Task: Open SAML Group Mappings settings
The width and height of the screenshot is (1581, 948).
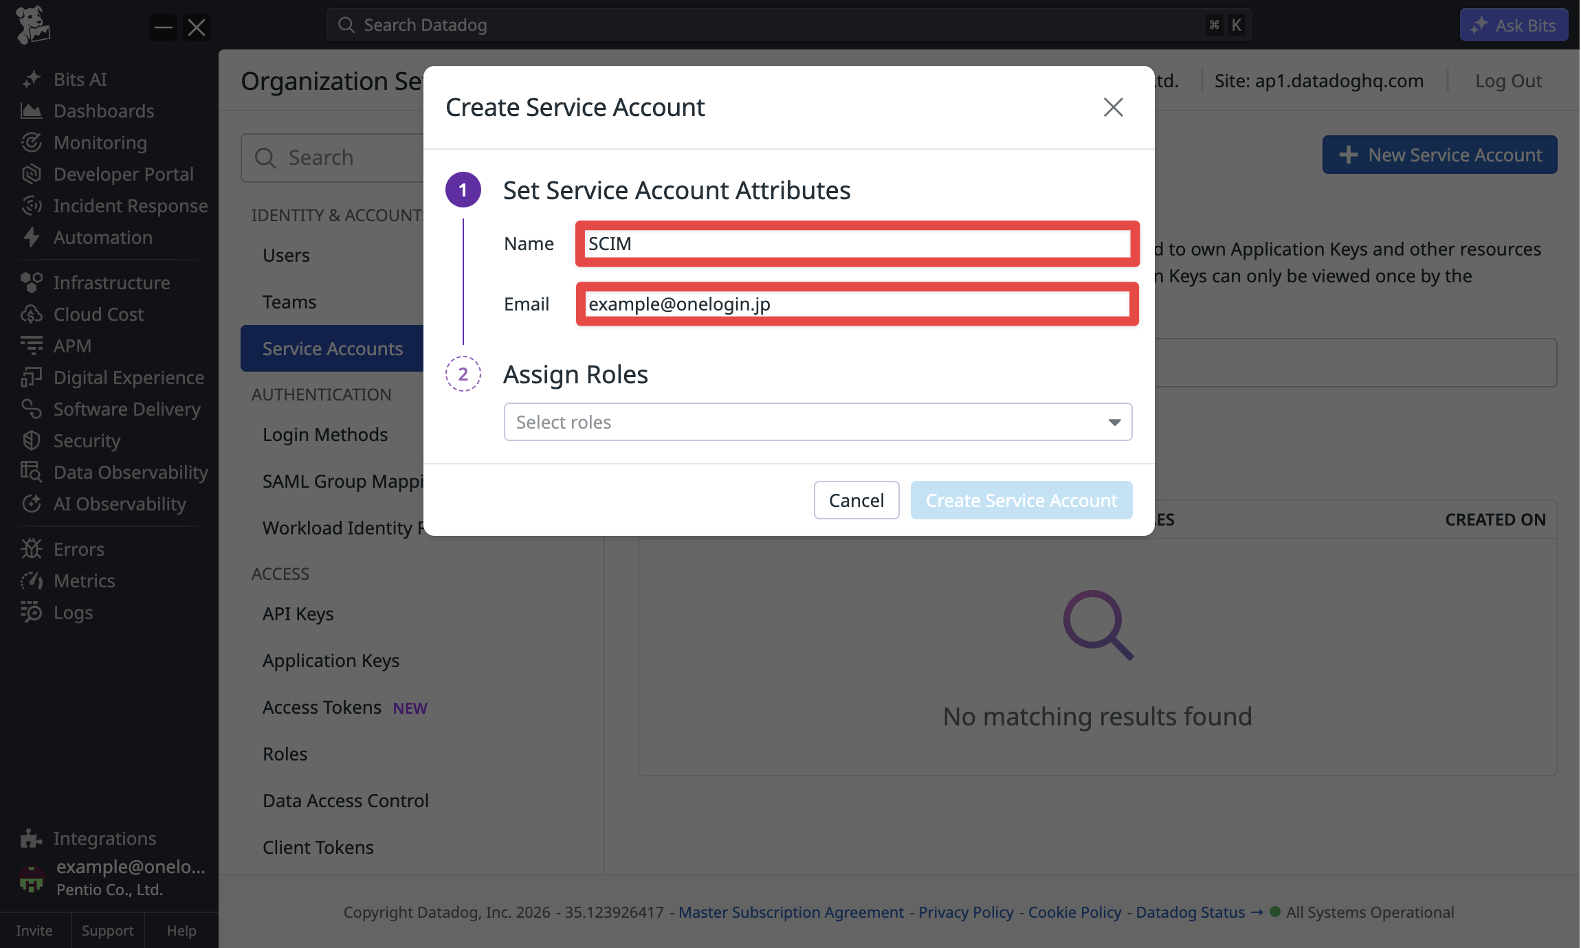Action: [x=343, y=481]
